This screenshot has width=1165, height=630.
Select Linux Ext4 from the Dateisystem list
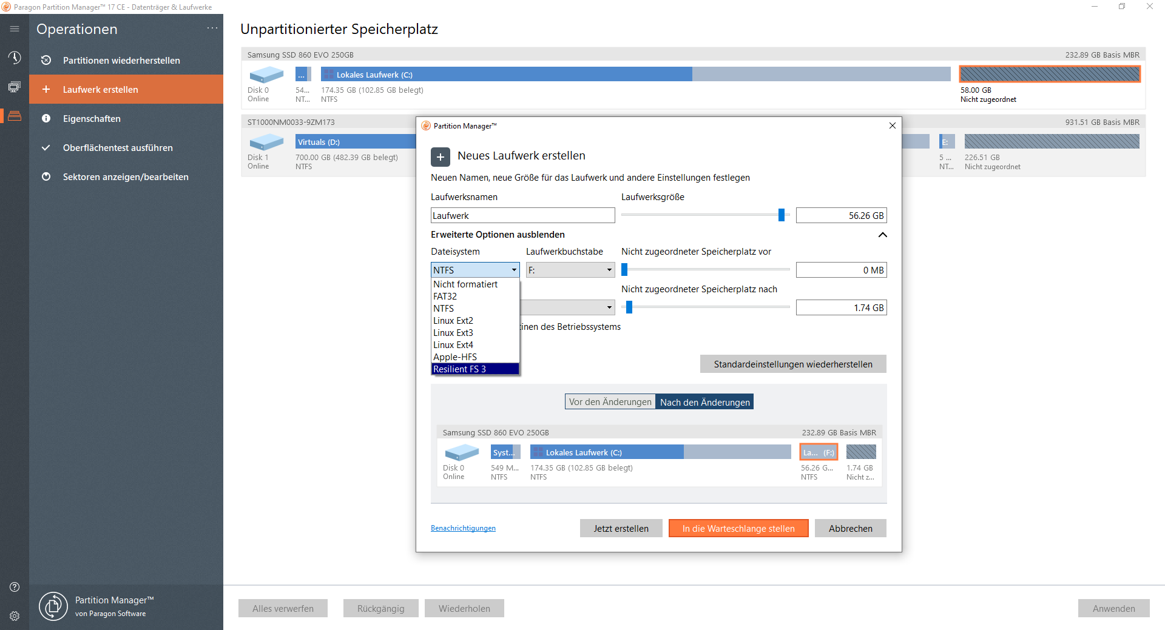(453, 344)
